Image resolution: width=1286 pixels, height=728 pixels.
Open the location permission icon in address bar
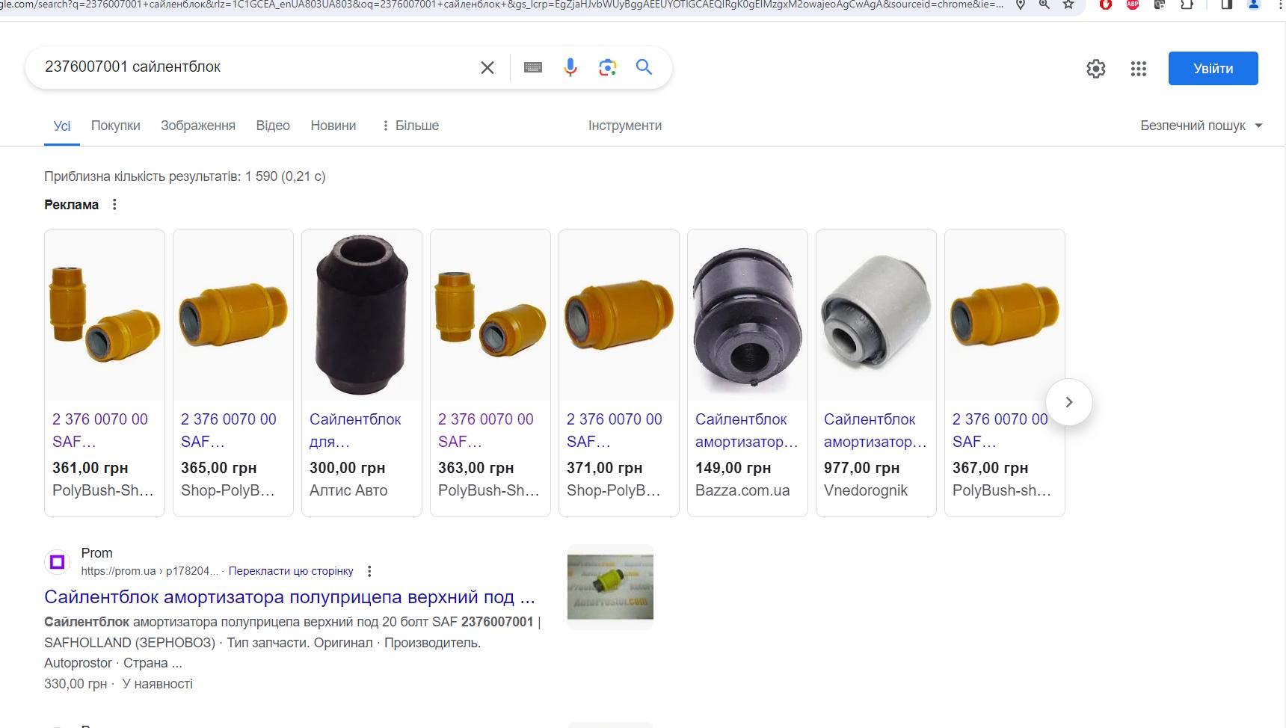(1021, 5)
